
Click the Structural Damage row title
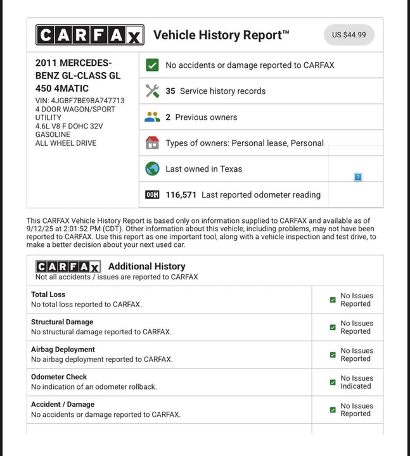(62, 322)
